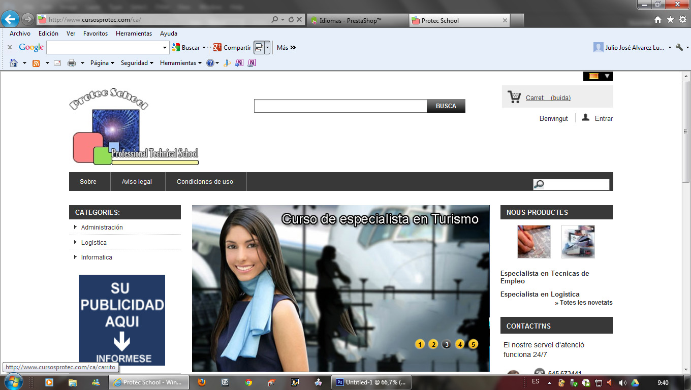The width and height of the screenshot is (691, 390).
Task: Open the Seguridad dropdown menu
Action: coord(137,63)
